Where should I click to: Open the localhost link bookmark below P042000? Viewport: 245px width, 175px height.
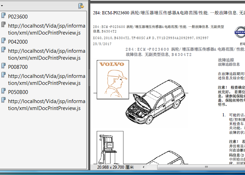[47, 54]
